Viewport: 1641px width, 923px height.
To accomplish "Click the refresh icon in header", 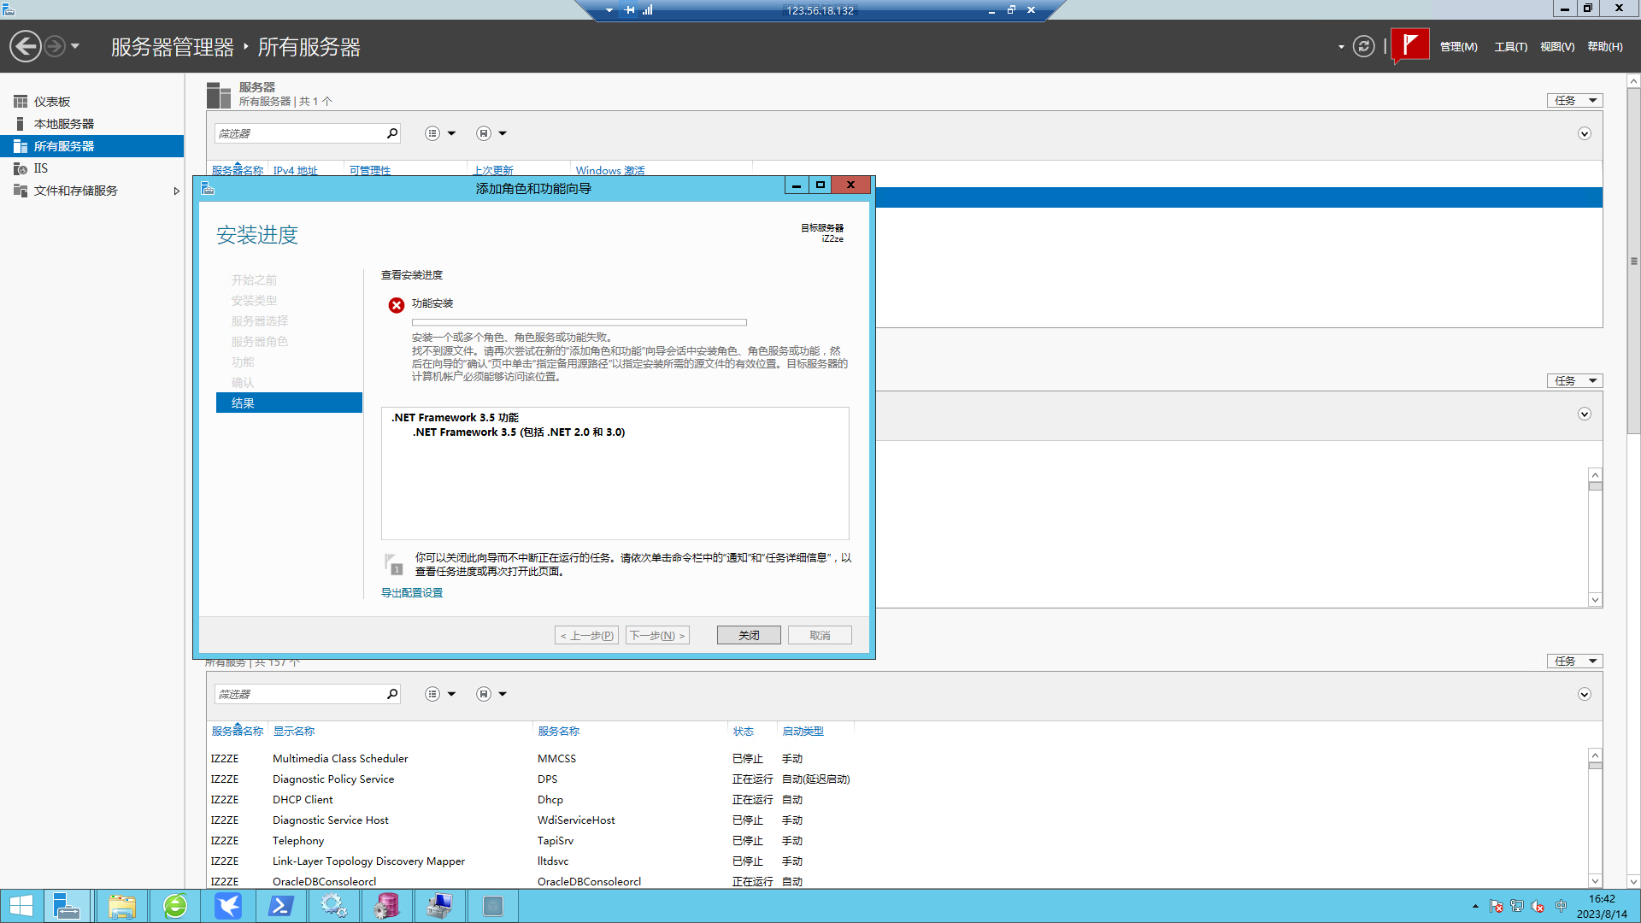I will (x=1364, y=46).
